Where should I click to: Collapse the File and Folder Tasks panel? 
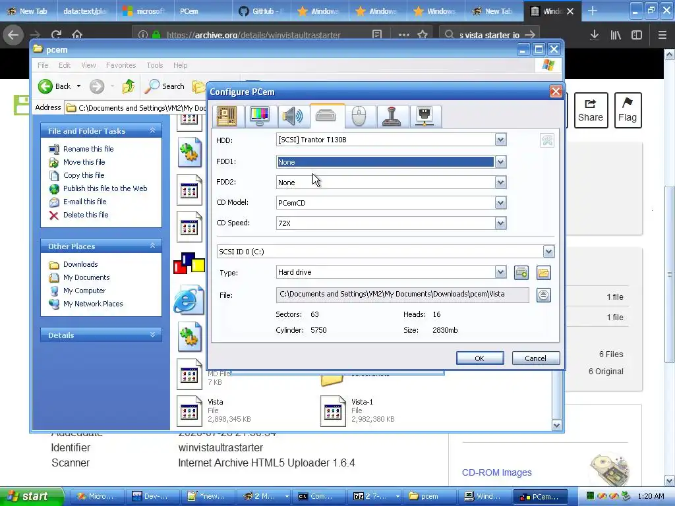tap(152, 130)
